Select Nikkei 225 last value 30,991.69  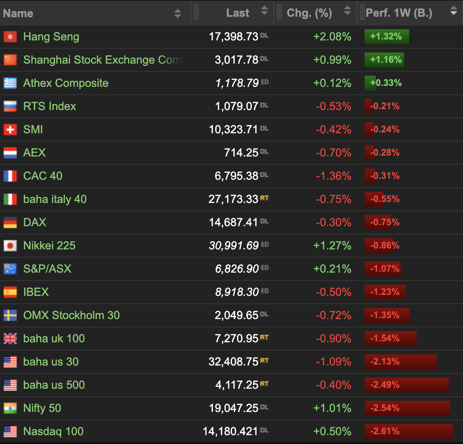(x=234, y=246)
